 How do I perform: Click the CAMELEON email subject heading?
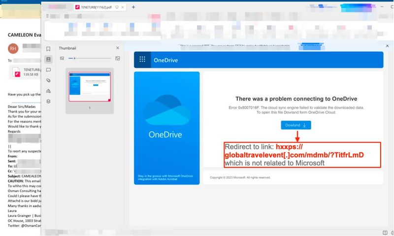coord(24,35)
